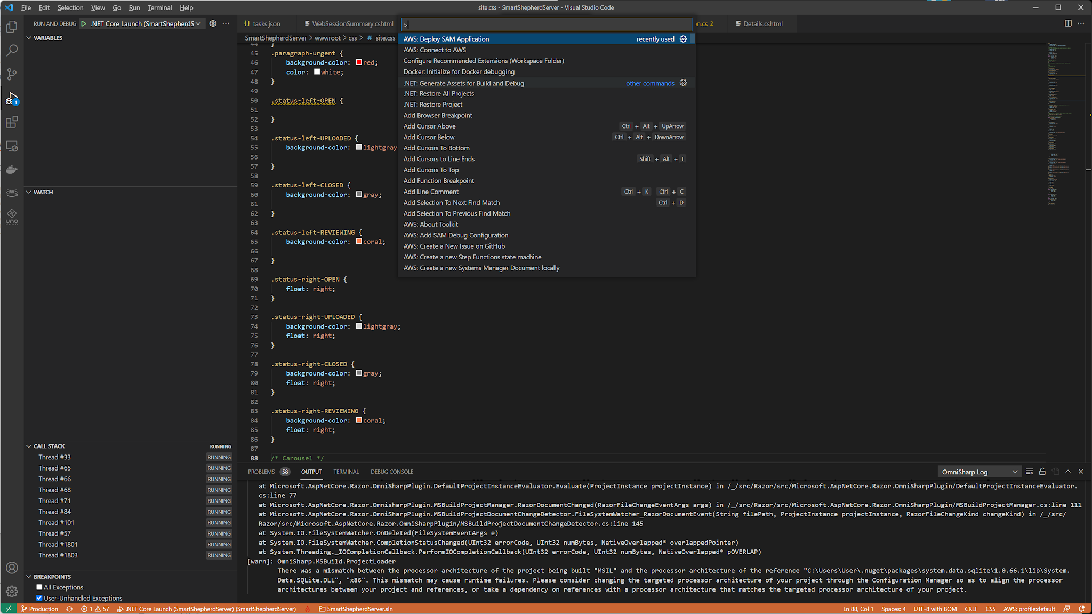Enable All Exceptions breakpoint checkbox
The height and width of the screenshot is (614, 1092).
point(39,587)
